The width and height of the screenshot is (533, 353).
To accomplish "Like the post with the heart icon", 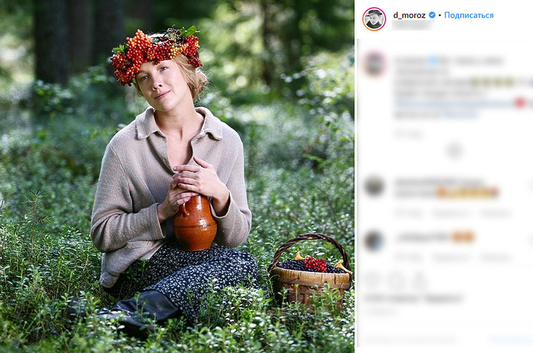I will click(x=373, y=280).
